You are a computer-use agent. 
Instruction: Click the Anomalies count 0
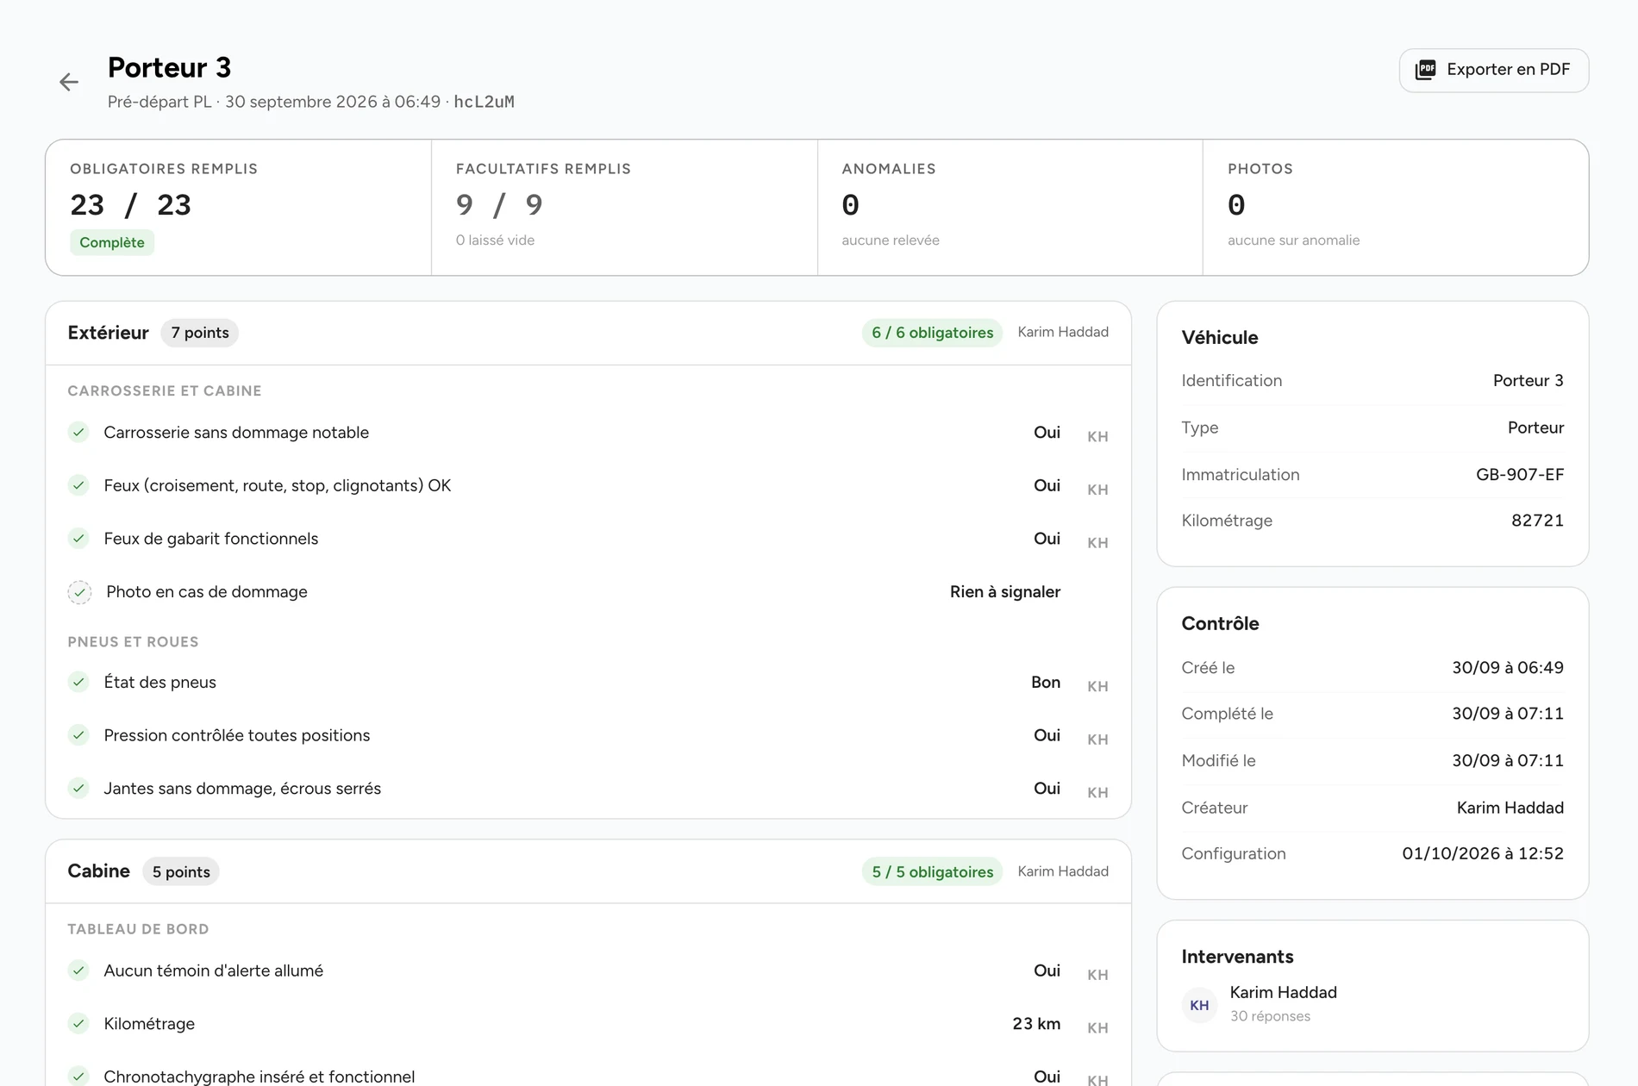coord(851,205)
